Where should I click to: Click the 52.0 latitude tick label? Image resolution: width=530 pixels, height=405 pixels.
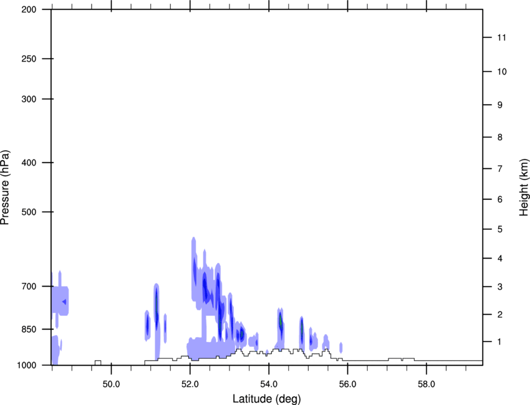(x=190, y=384)
